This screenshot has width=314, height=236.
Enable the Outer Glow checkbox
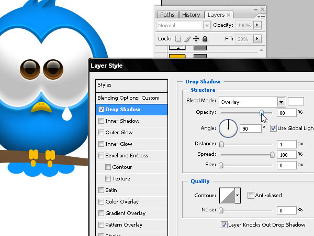tap(101, 133)
